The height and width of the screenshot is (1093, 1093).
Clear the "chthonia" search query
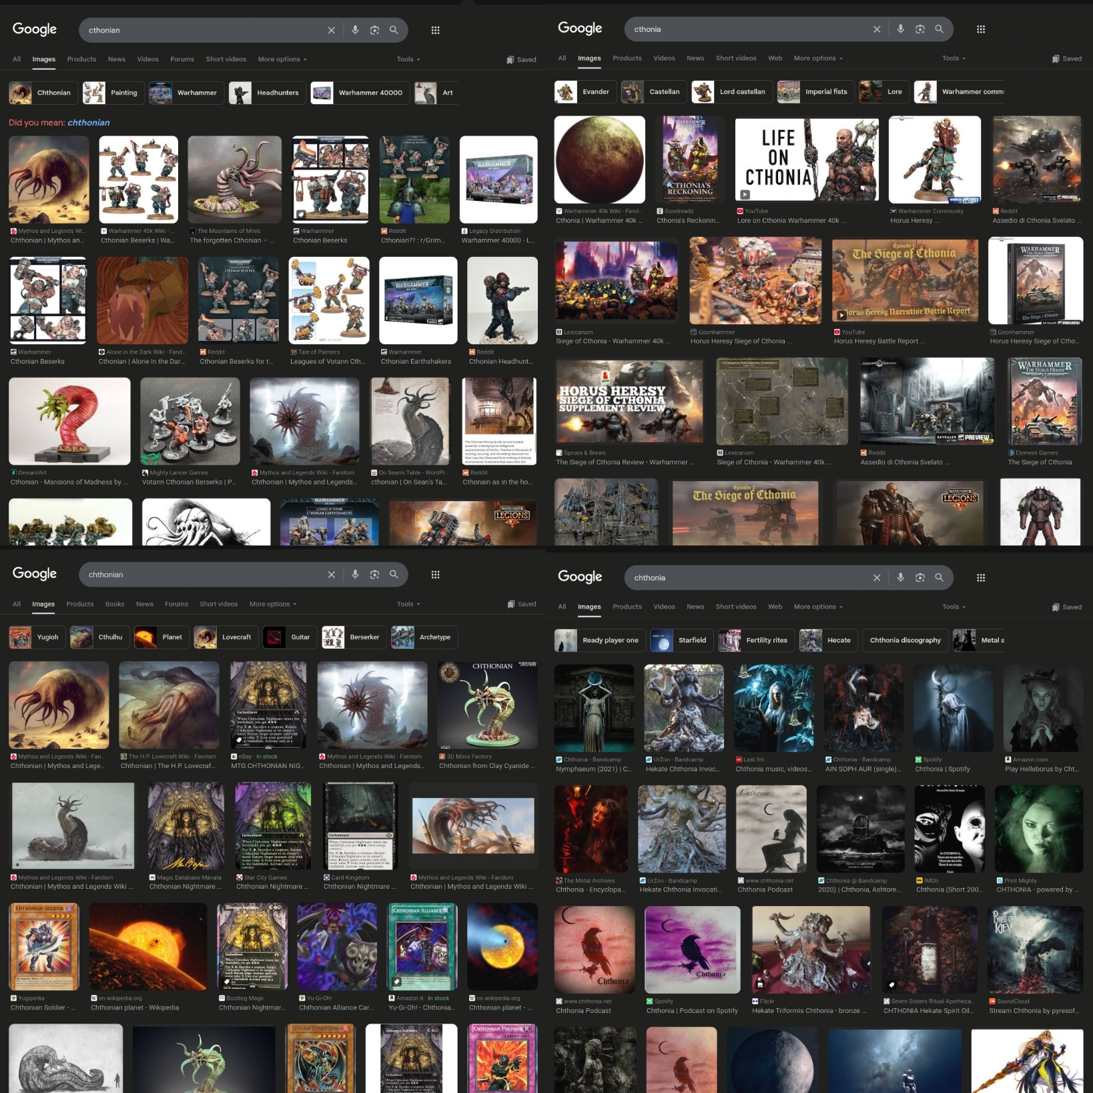point(877,578)
